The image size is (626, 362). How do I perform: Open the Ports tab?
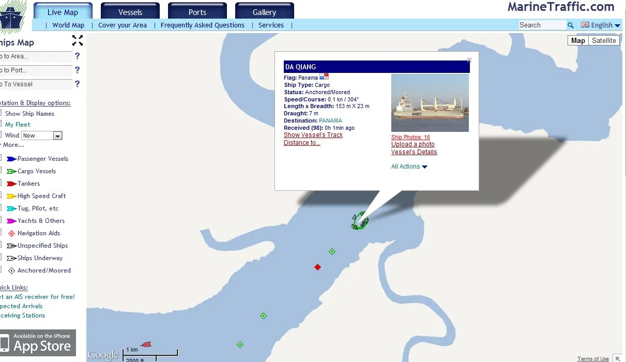pyautogui.click(x=197, y=11)
